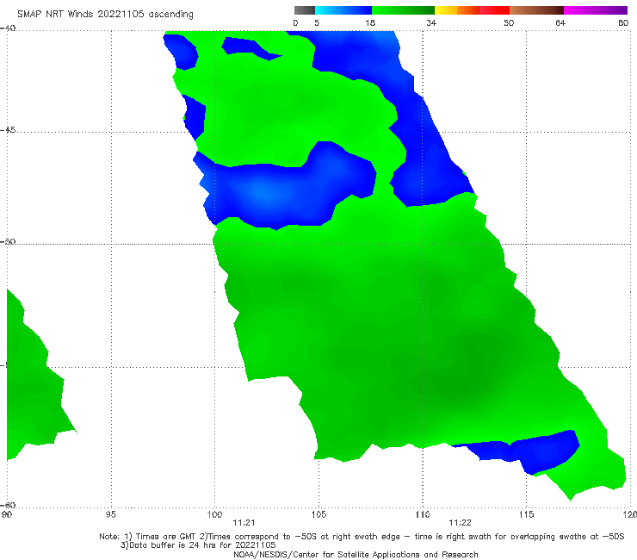Click the longitude label '95' on the bottom axis

[x=111, y=514]
